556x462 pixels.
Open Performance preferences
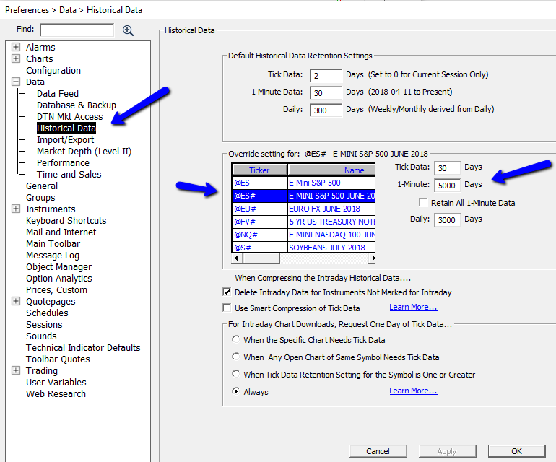(63, 162)
